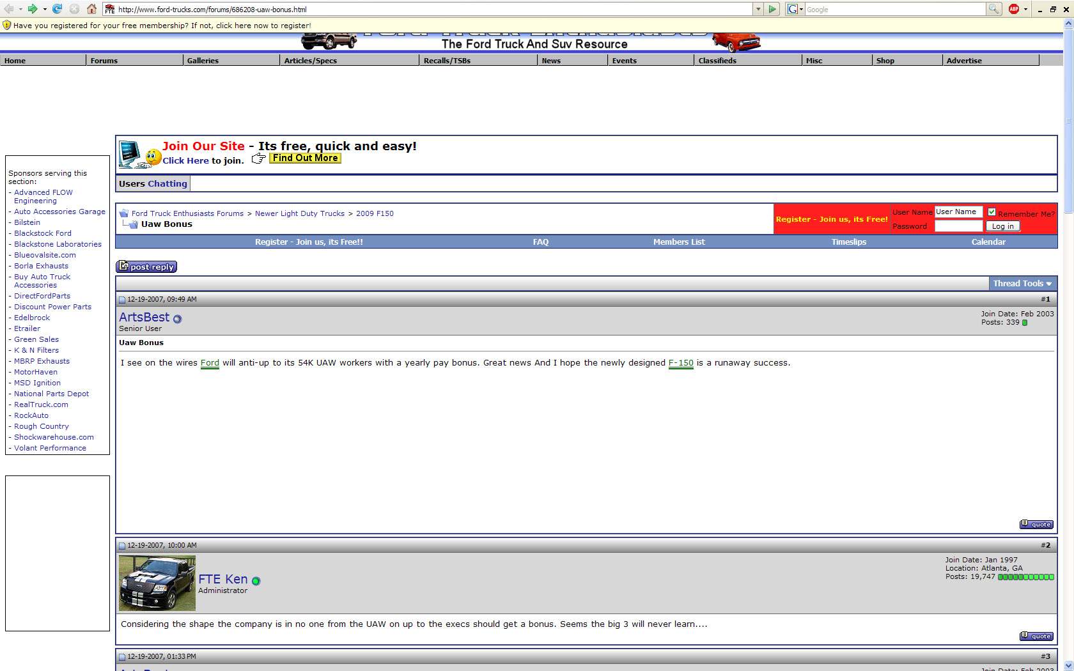Image resolution: width=1074 pixels, height=671 pixels.
Task: Go forward with the green arrow button
Action: [32, 9]
